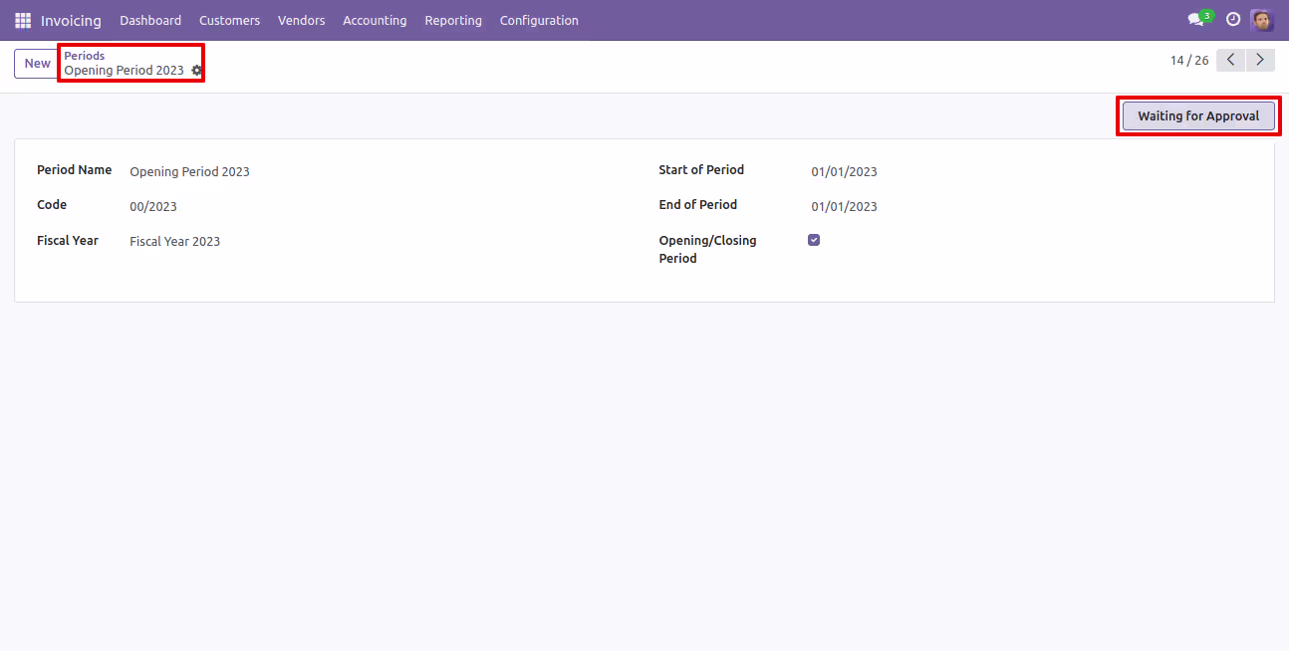This screenshot has height=651, width=1289.
Task: Open the conversations chat icon
Action: [1196, 20]
